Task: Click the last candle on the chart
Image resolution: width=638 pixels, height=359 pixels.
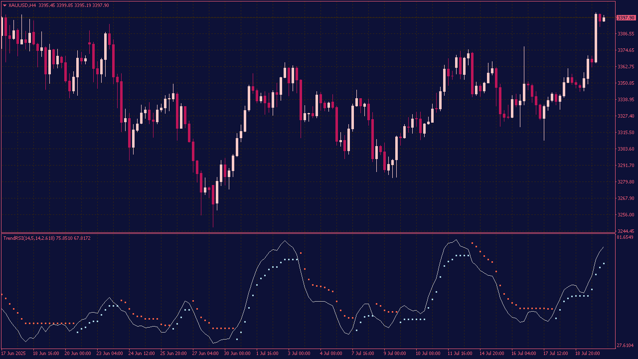Action: 604,19
